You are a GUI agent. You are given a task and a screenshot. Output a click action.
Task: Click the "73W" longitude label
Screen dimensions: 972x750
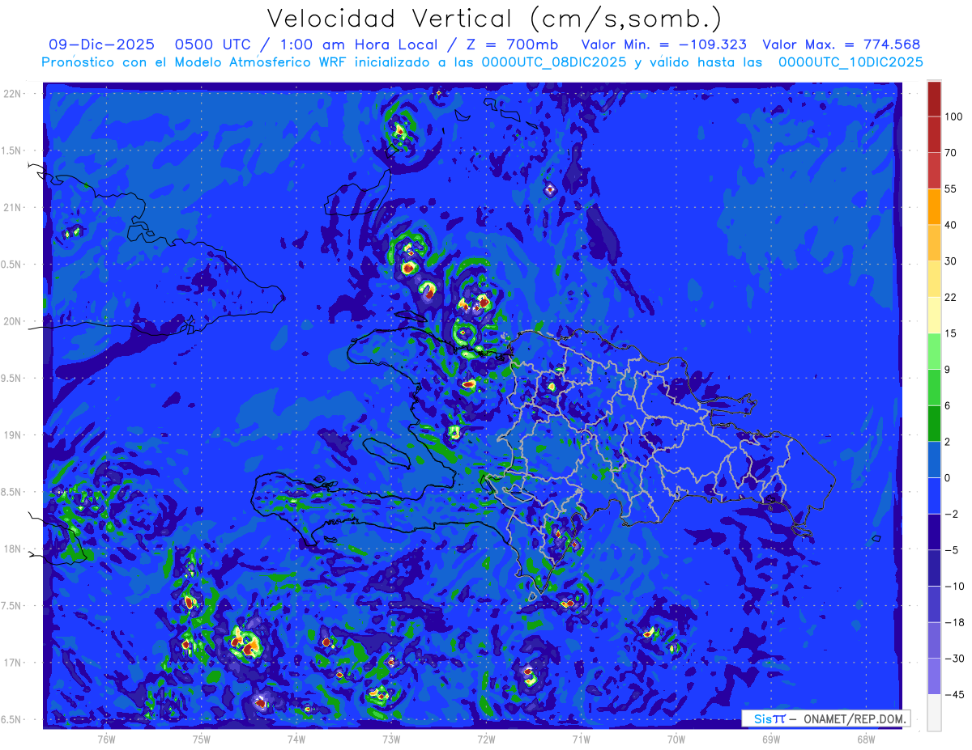[x=391, y=738]
